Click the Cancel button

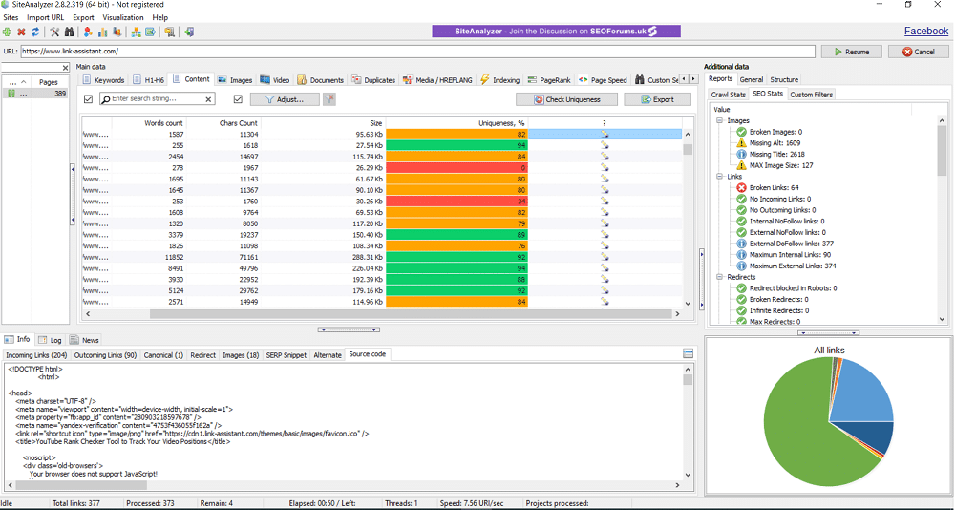coord(919,52)
